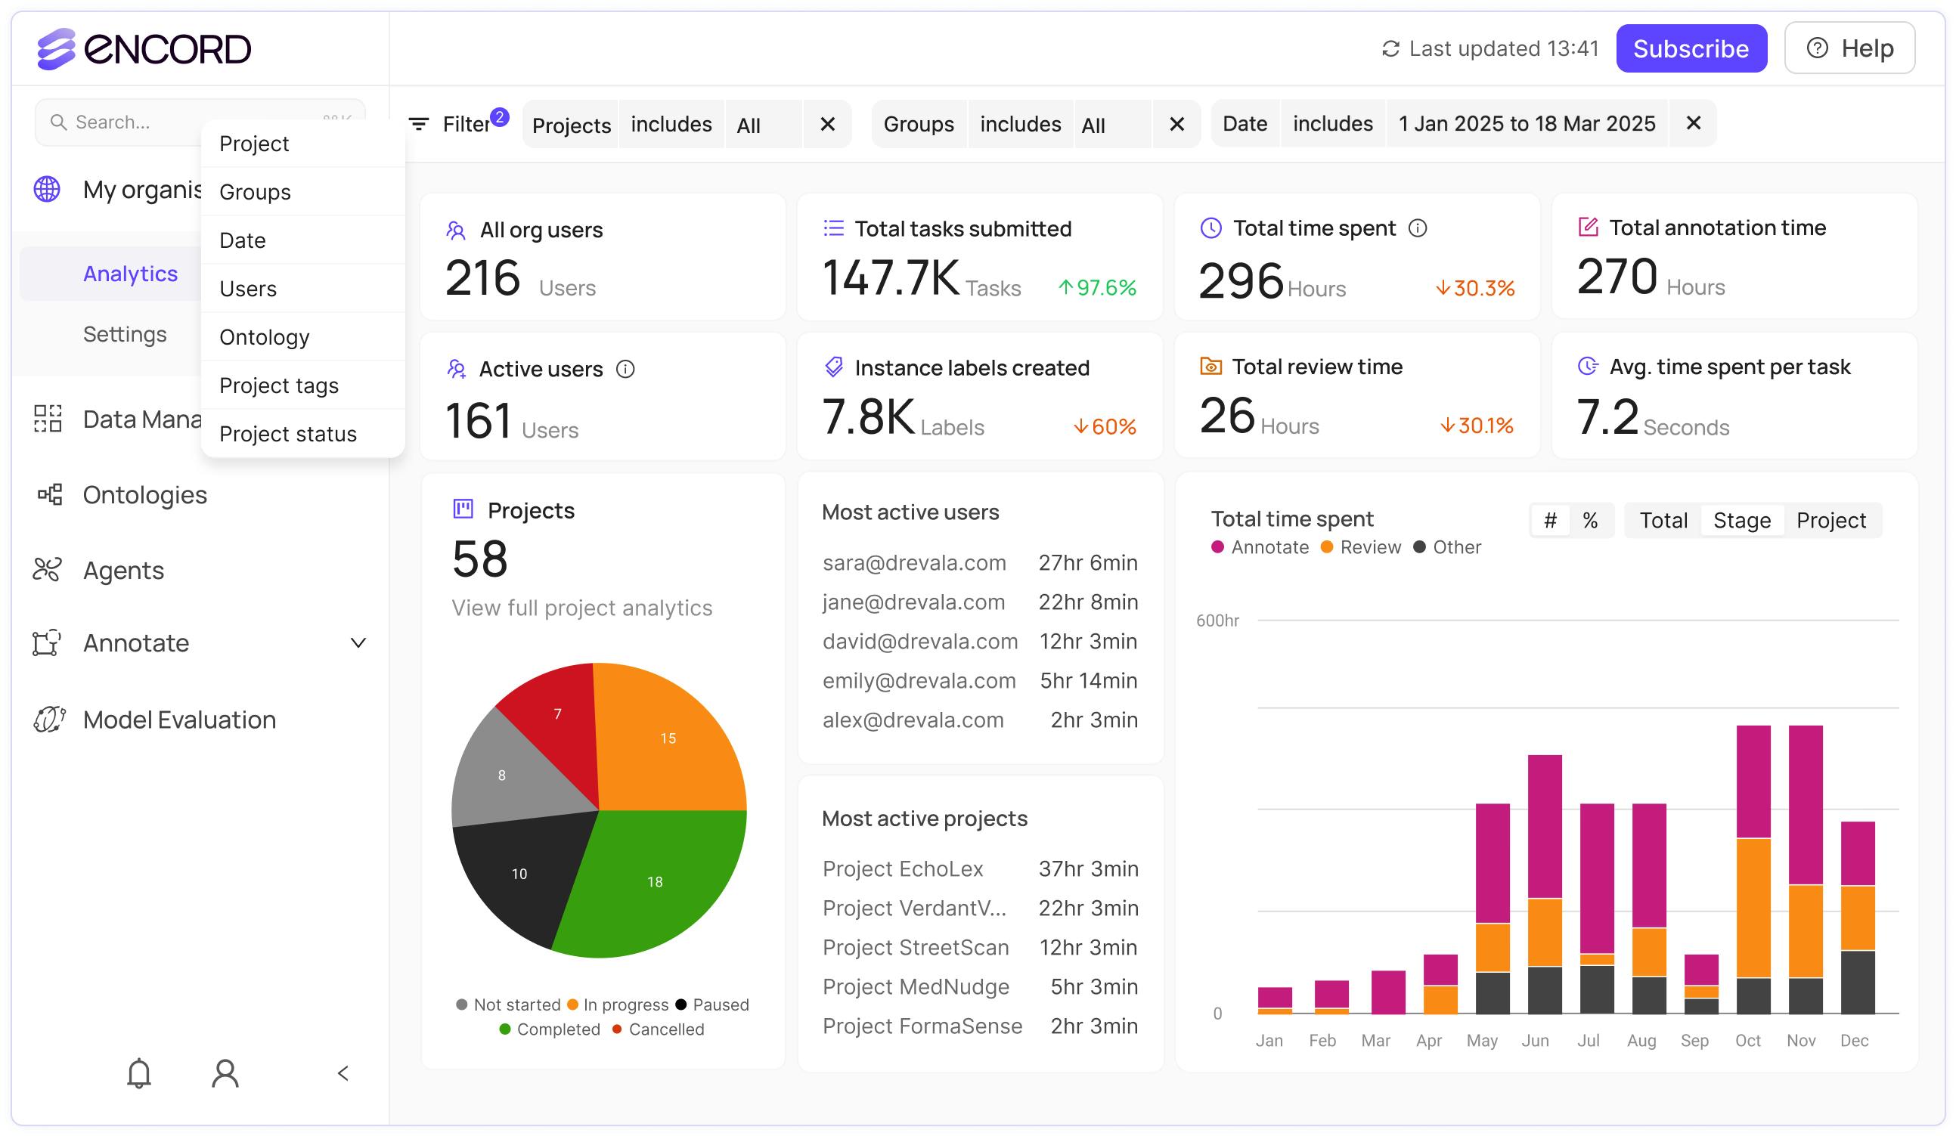Toggle the Completed pie legend entry
Image resolution: width=1956 pixels, height=1136 pixels.
click(x=550, y=1029)
